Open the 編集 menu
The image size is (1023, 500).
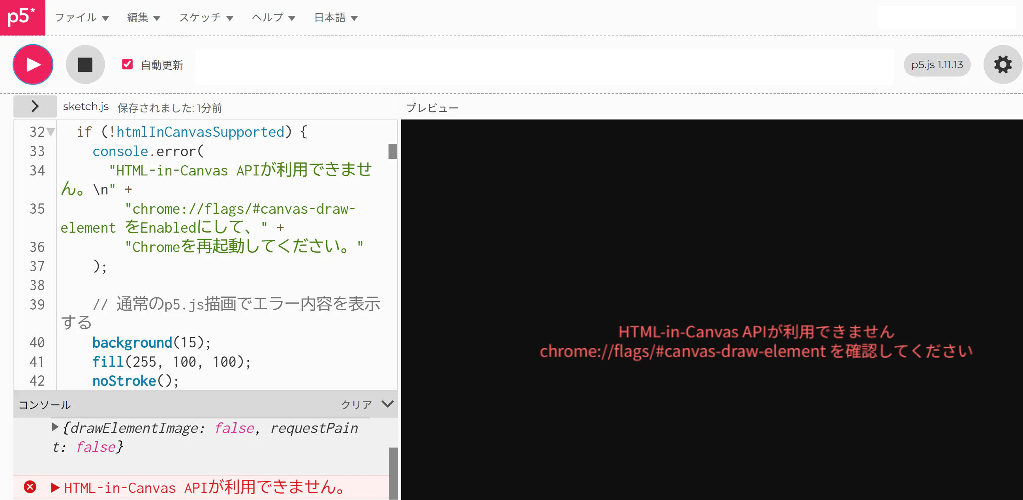click(x=144, y=17)
